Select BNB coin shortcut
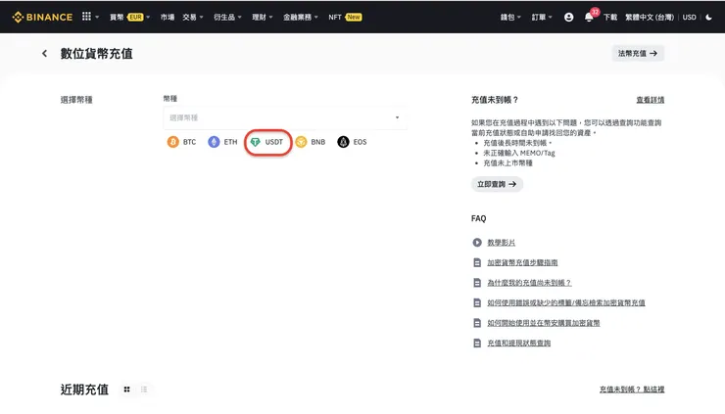The height and width of the screenshot is (414, 725). tap(311, 142)
